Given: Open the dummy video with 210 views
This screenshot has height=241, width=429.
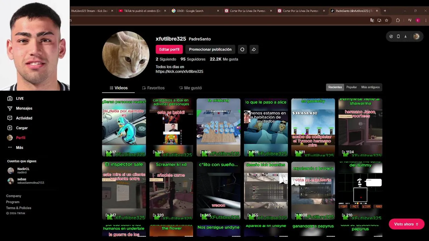Looking at the screenshot, I should (360, 191).
